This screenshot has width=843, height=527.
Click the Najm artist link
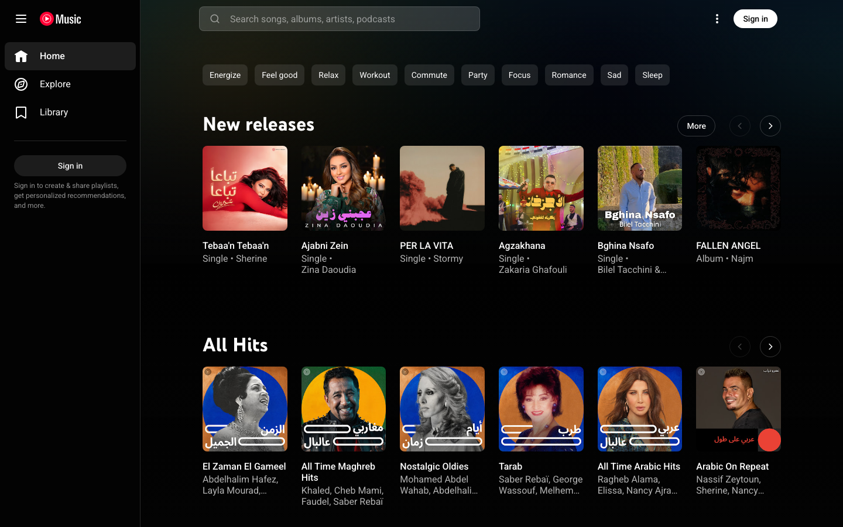click(742, 258)
